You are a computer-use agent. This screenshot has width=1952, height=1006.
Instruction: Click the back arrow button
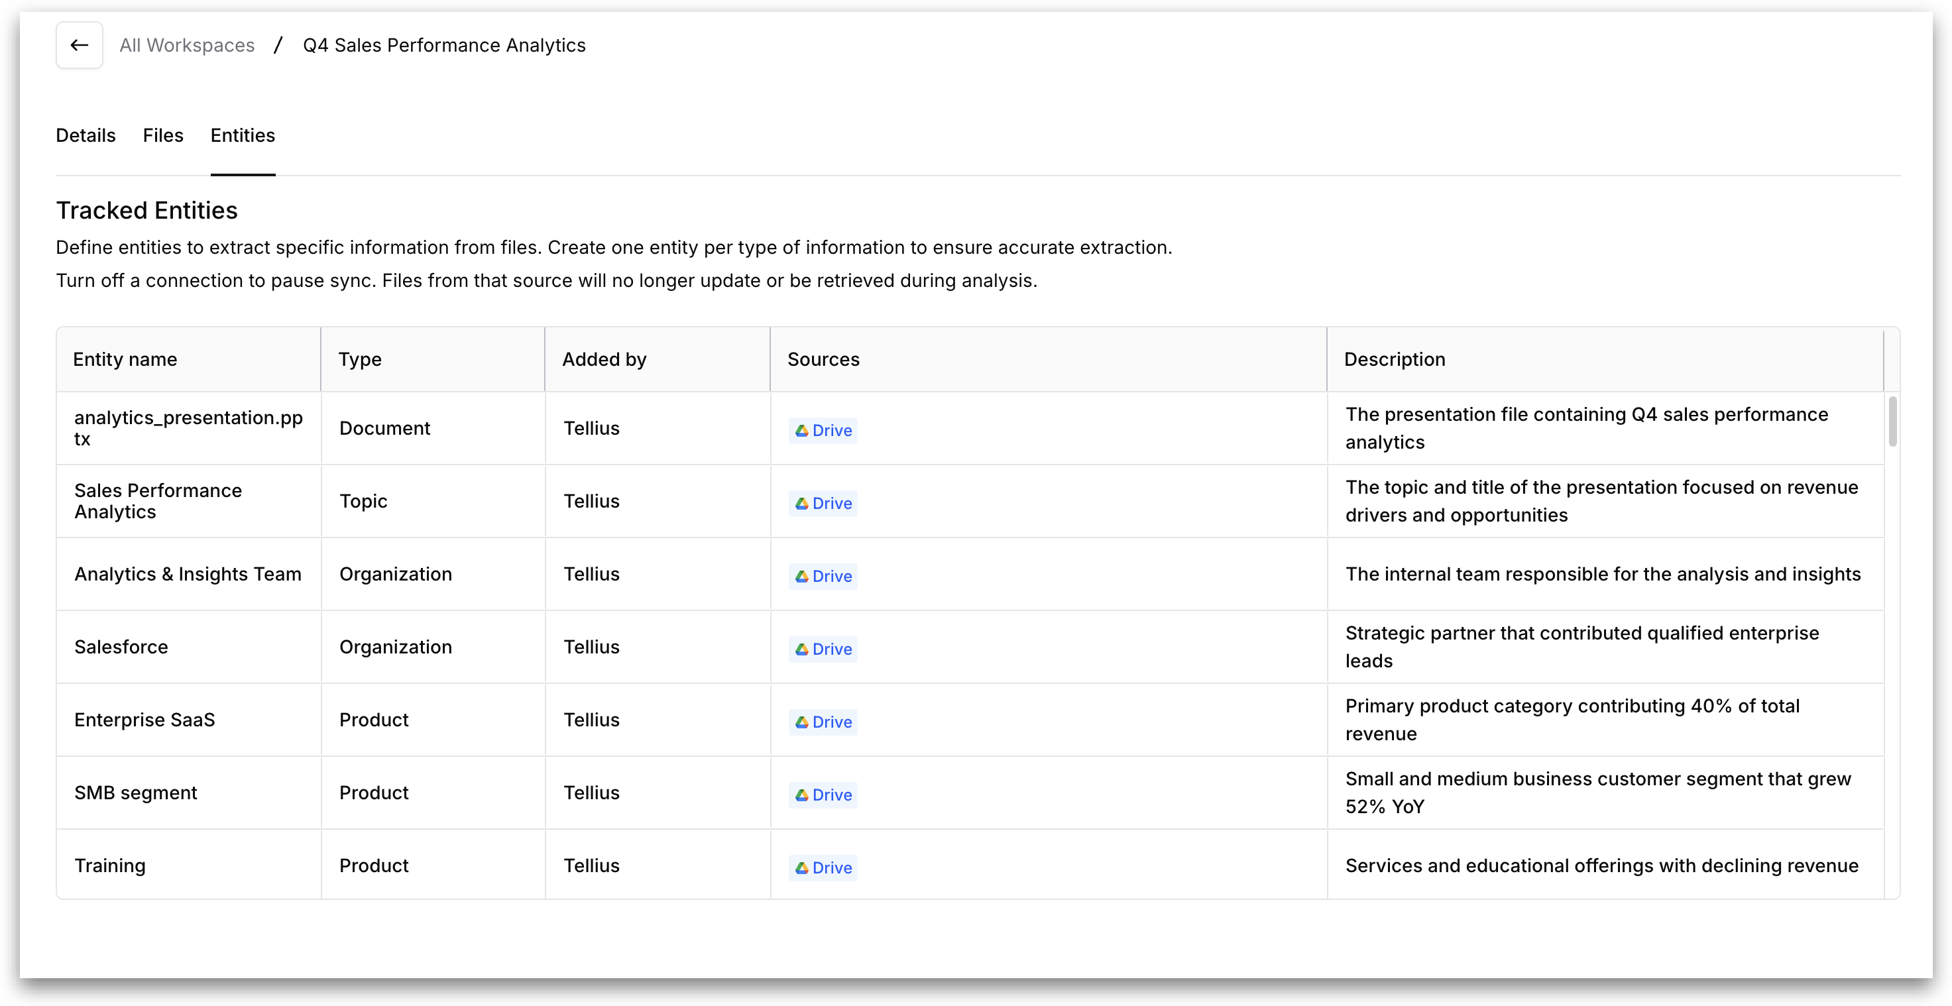(x=79, y=46)
